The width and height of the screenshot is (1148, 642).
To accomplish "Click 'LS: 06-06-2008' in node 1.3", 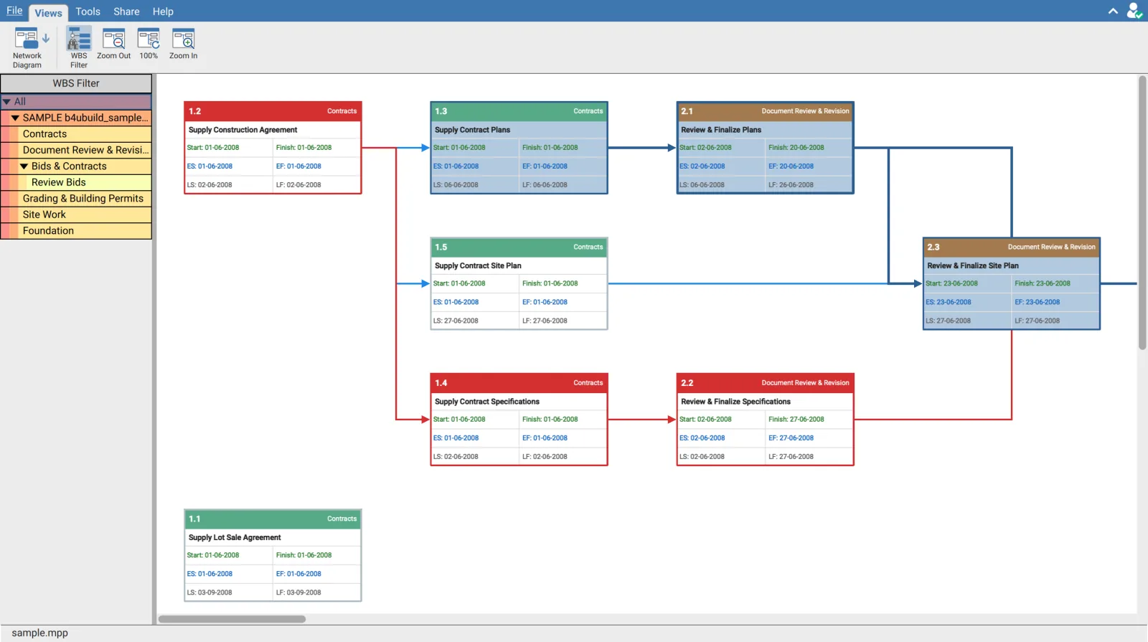I will coord(456,185).
